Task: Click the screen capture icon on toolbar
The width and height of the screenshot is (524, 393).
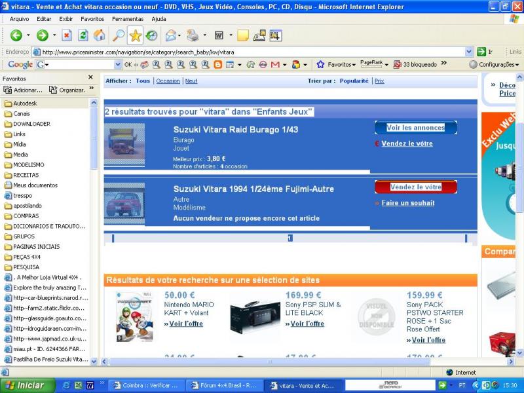Action: (275, 35)
